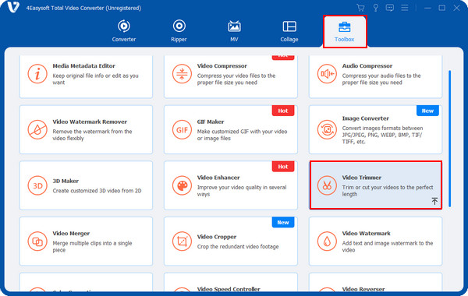Screen dimensions: 468x296
Task: Maximize the 4Easysoft window
Action: tap(442, 8)
